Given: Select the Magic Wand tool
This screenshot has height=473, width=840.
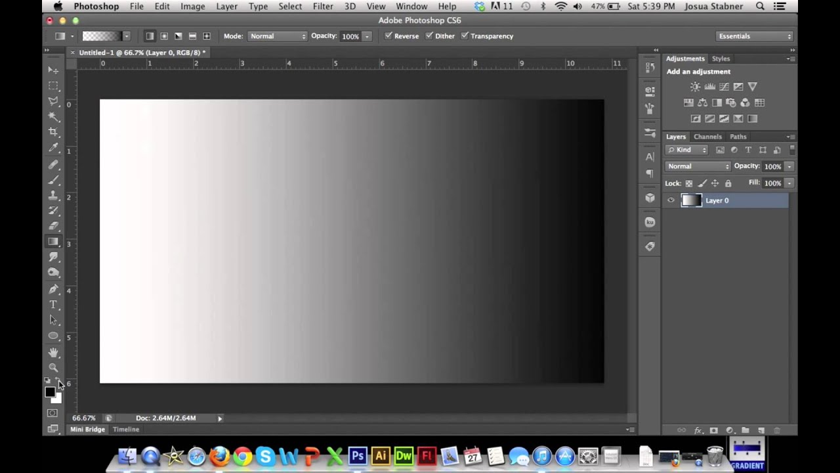Looking at the screenshot, I should click(53, 117).
